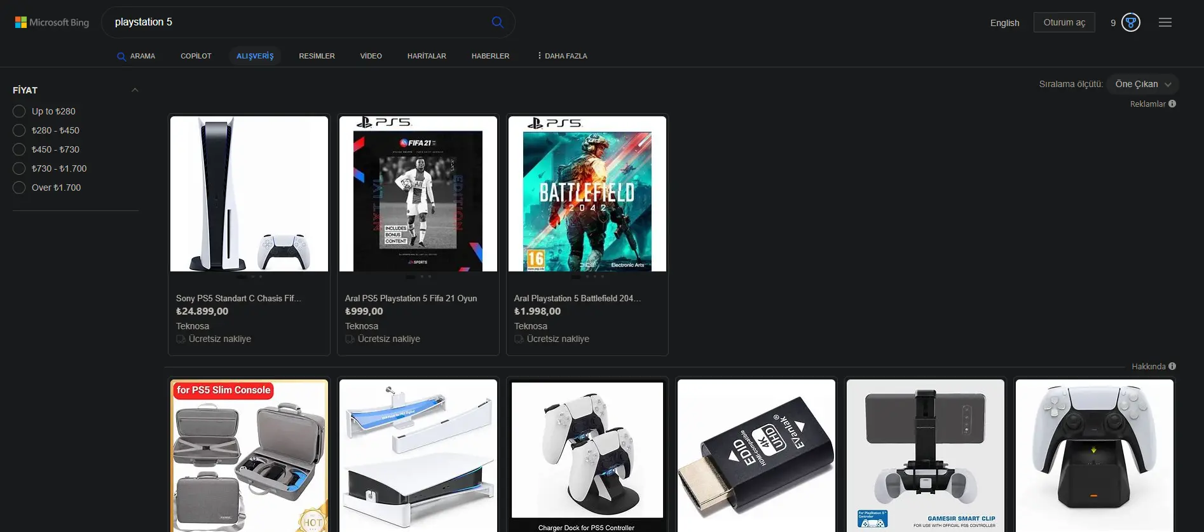Screen dimensions: 1204x532
Task: Click Teknosa under the ₺1.998,00 price
Action: coord(531,326)
